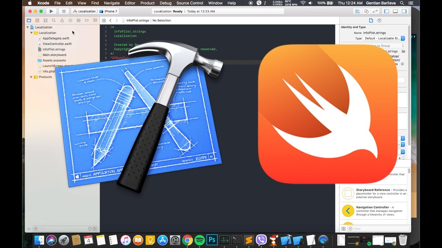Open the Source Control menu
Viewport: 442px width, 248px height.
pos(190,3)
